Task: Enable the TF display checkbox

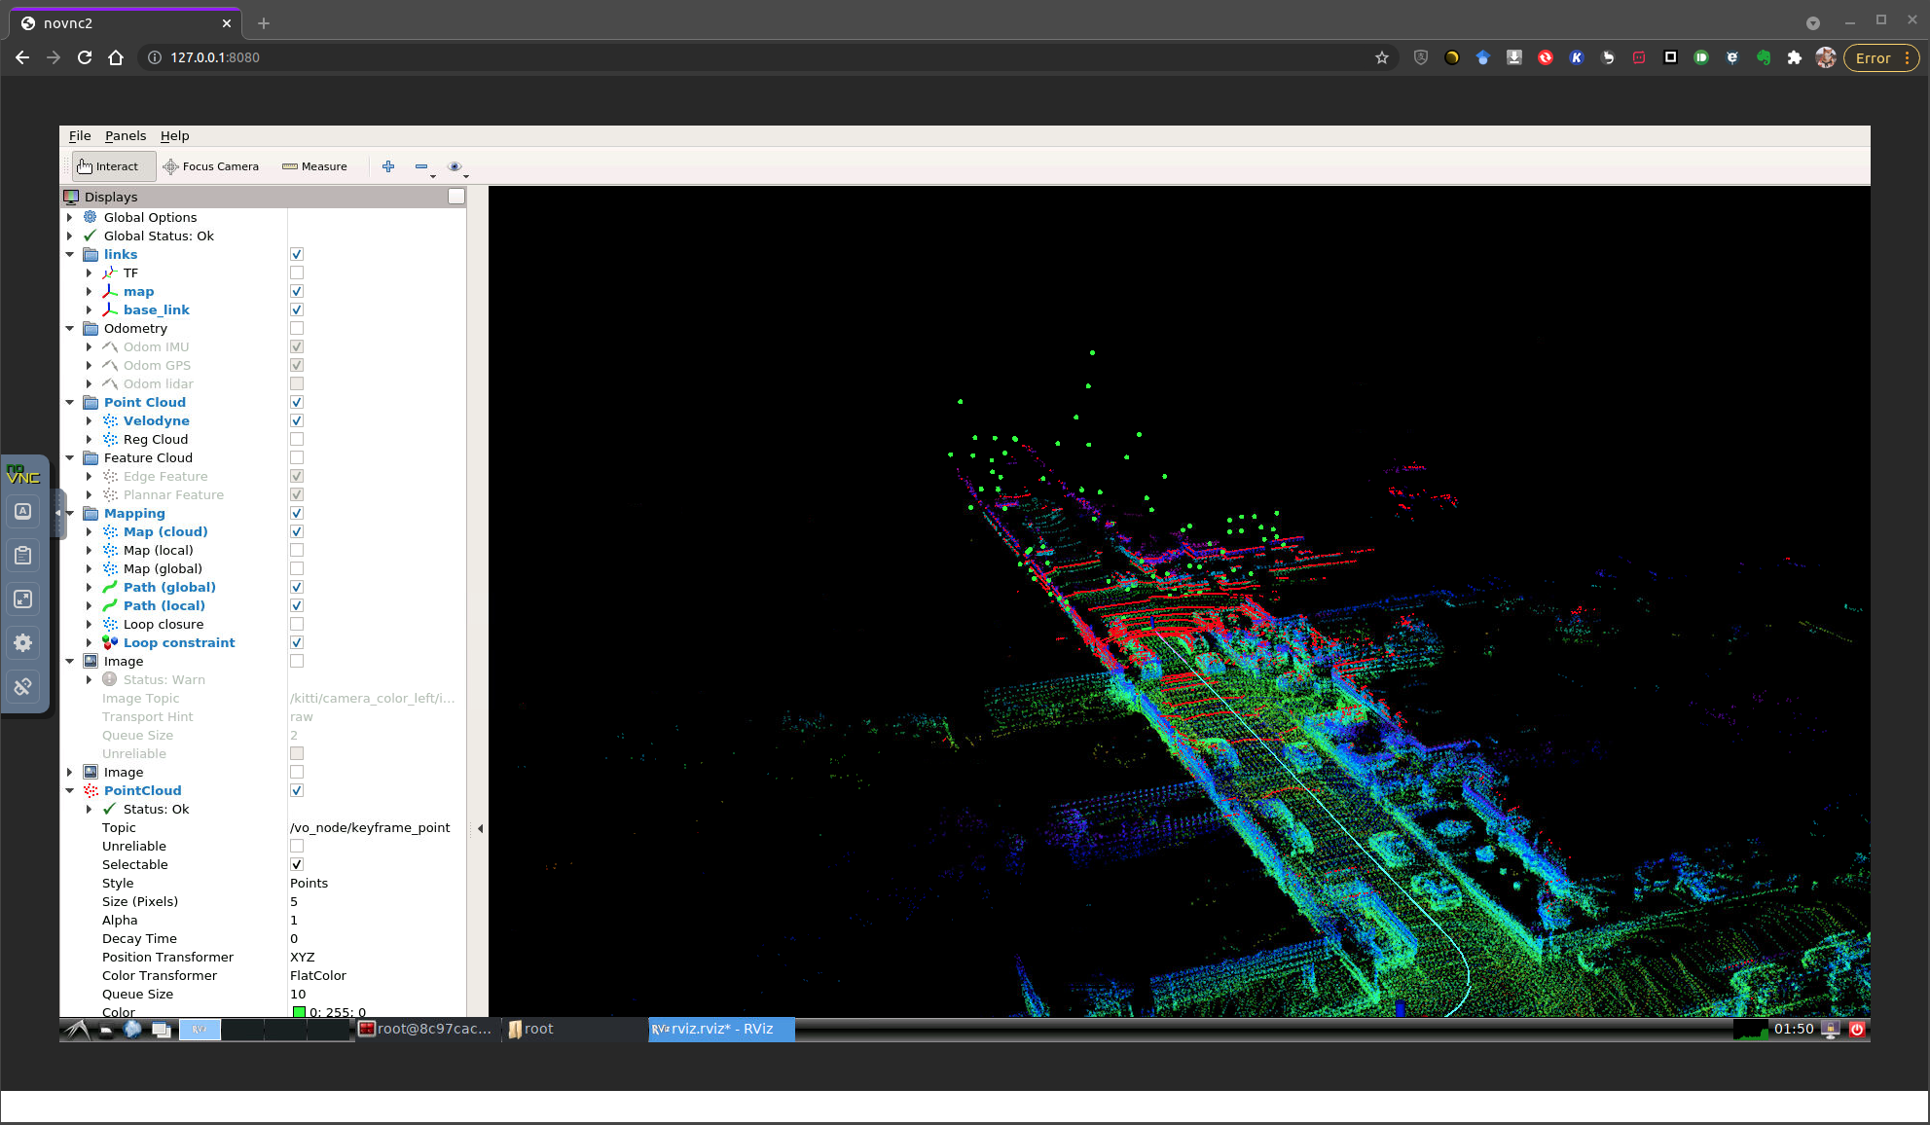Action: (x=297, y=273)
